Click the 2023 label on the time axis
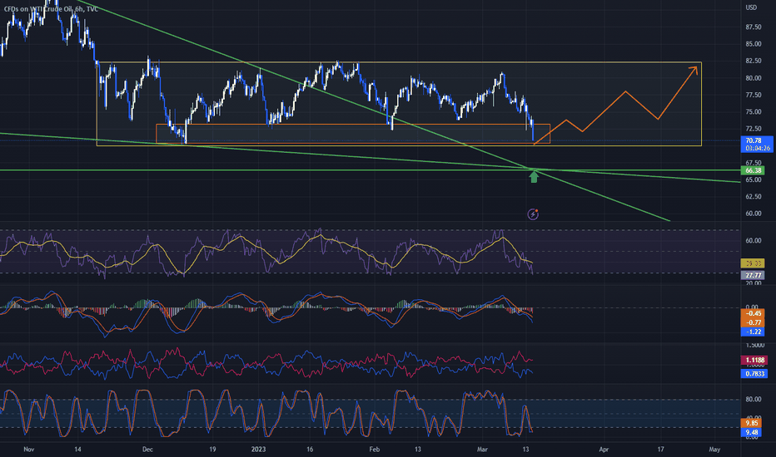The width and height of the screenshot is (776, 457). coord(258,450)
